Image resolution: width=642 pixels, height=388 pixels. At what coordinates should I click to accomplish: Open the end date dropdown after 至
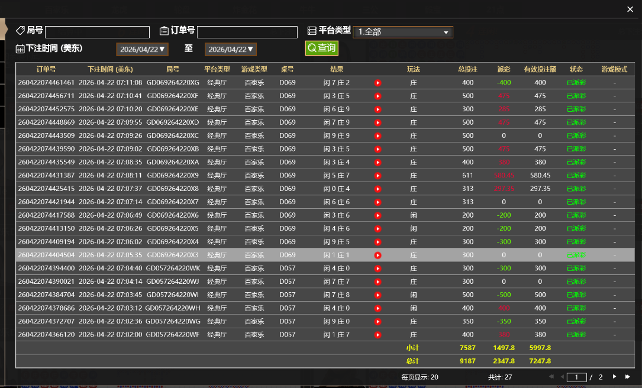click(x=230, y=50)
